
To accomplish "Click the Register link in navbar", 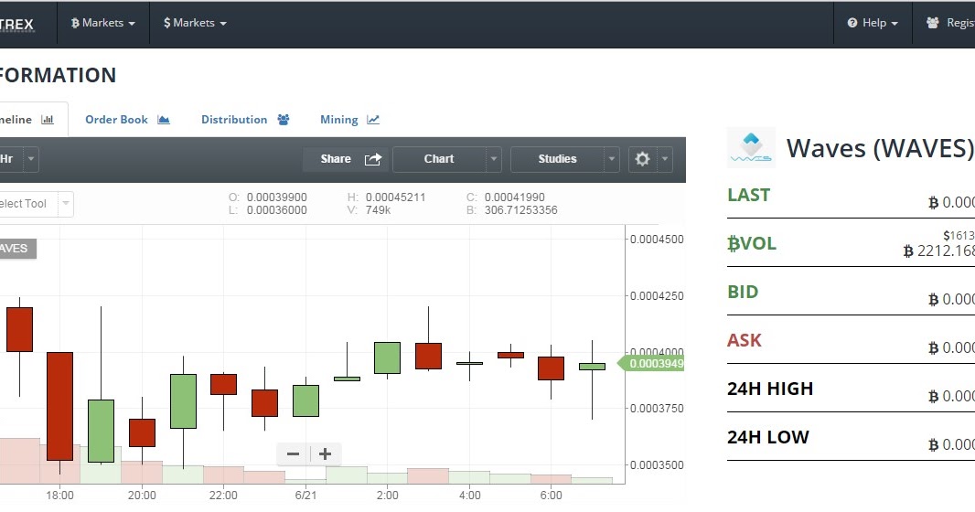I will click(x=950, y=23).
